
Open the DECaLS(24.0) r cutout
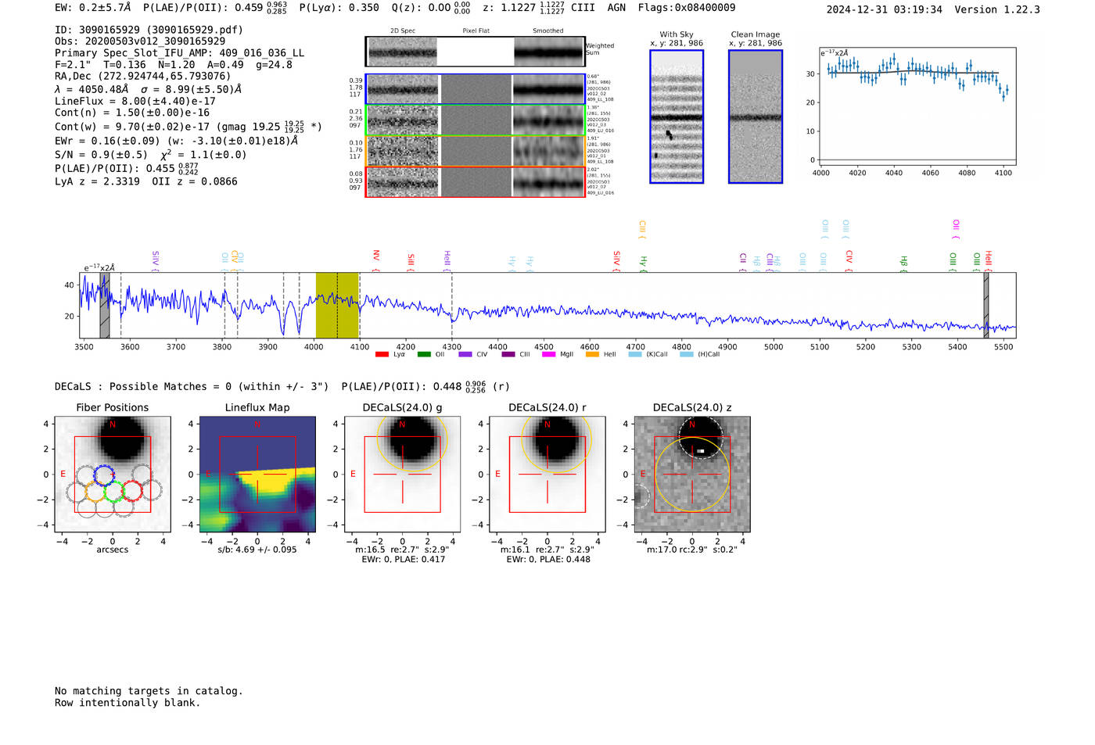pos(547,475)
